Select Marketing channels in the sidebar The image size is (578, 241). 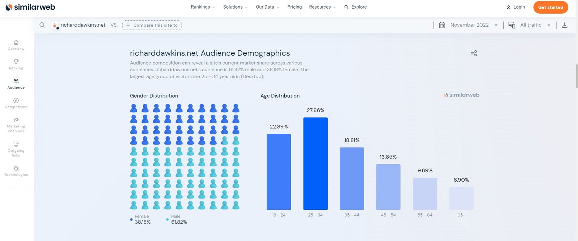pos(16,125)
